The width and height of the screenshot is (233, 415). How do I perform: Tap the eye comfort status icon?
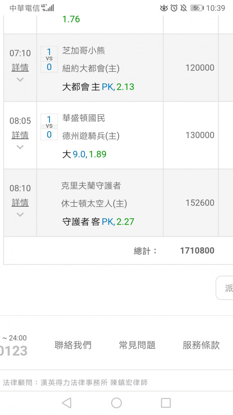point(164,8)
